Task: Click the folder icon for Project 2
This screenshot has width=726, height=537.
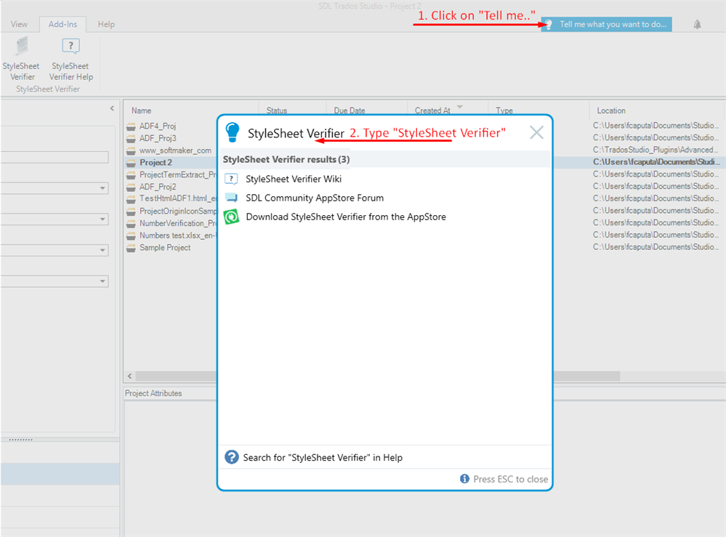Action: tap(131, 163)
